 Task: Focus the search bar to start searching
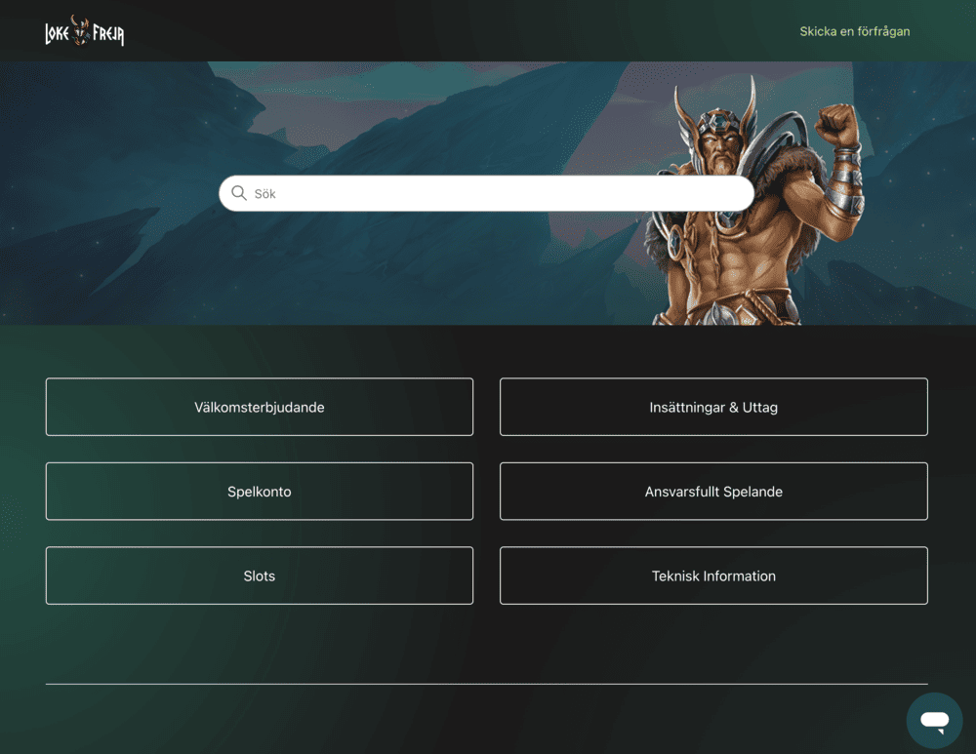488,193
